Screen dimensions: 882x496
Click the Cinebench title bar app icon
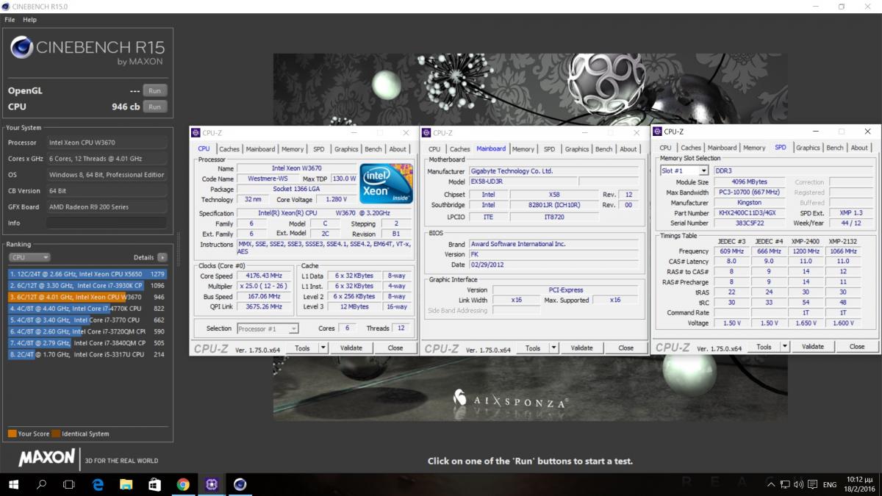(7, 7)
